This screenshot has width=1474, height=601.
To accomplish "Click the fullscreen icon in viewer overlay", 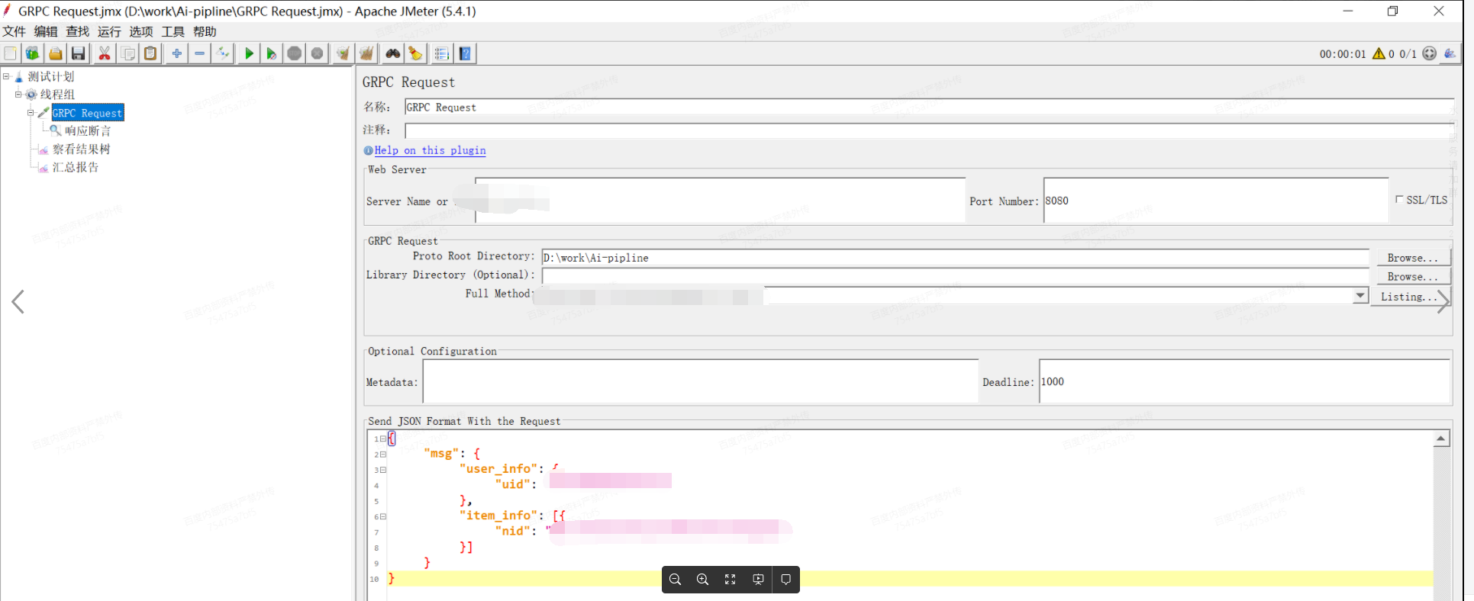I will pyautogui.click(x=731, y=580).
